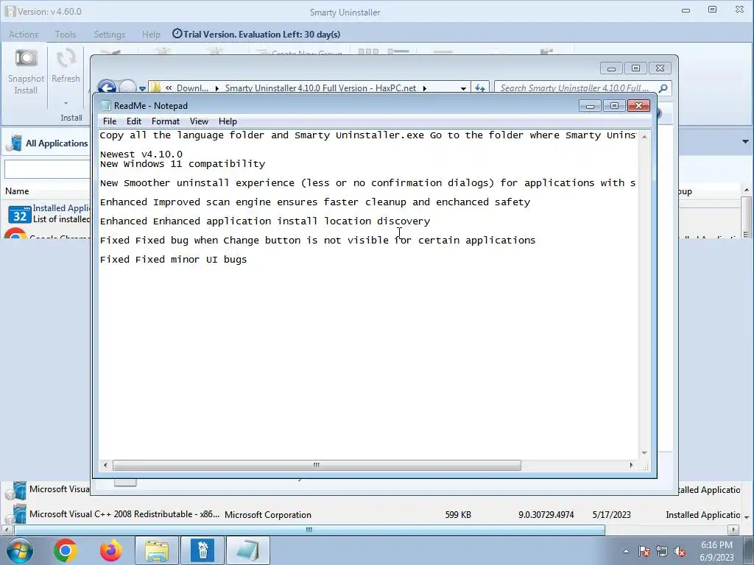Click the Action Center flag tray icon
This screenshot has width=754, height=565.
[644, 552]
